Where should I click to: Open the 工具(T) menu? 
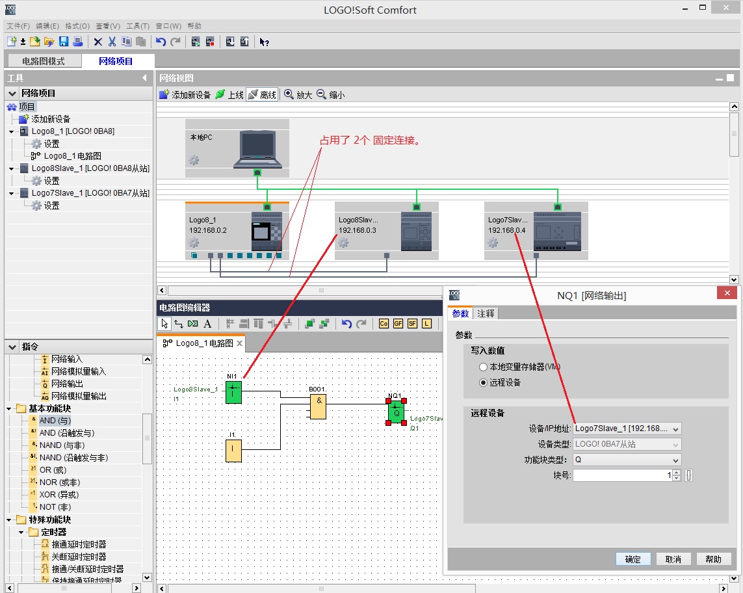(138, 26)
